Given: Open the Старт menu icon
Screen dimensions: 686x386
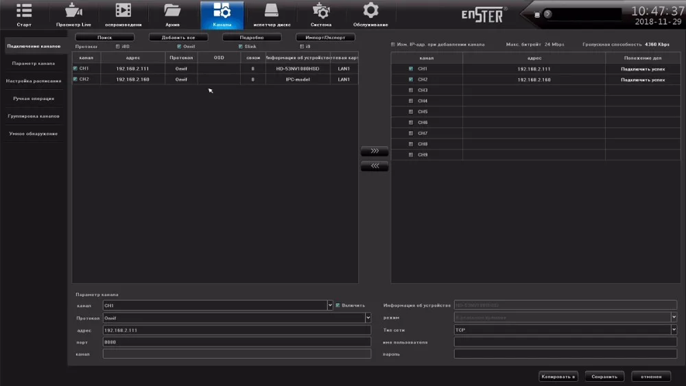Looking at the screenshot, I should click(x=24, y=11).
